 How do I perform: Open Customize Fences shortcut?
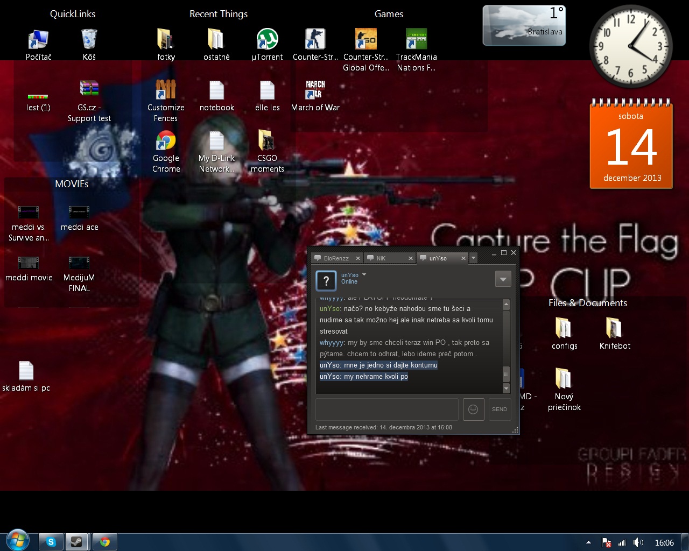coord(166,101)
